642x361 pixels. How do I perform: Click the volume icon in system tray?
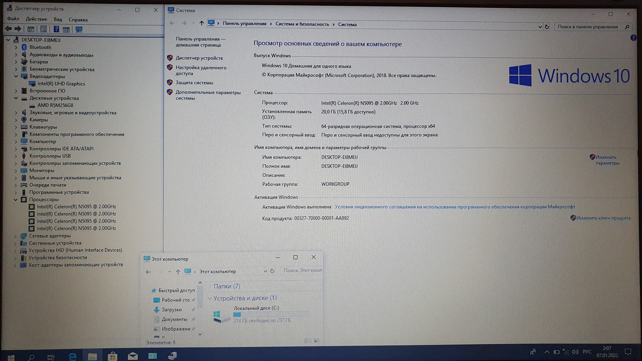click(x=575, y=352)
